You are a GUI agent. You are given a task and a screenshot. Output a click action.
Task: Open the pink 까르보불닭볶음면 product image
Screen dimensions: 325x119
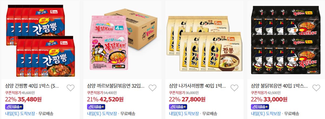[x=122, y=40]
